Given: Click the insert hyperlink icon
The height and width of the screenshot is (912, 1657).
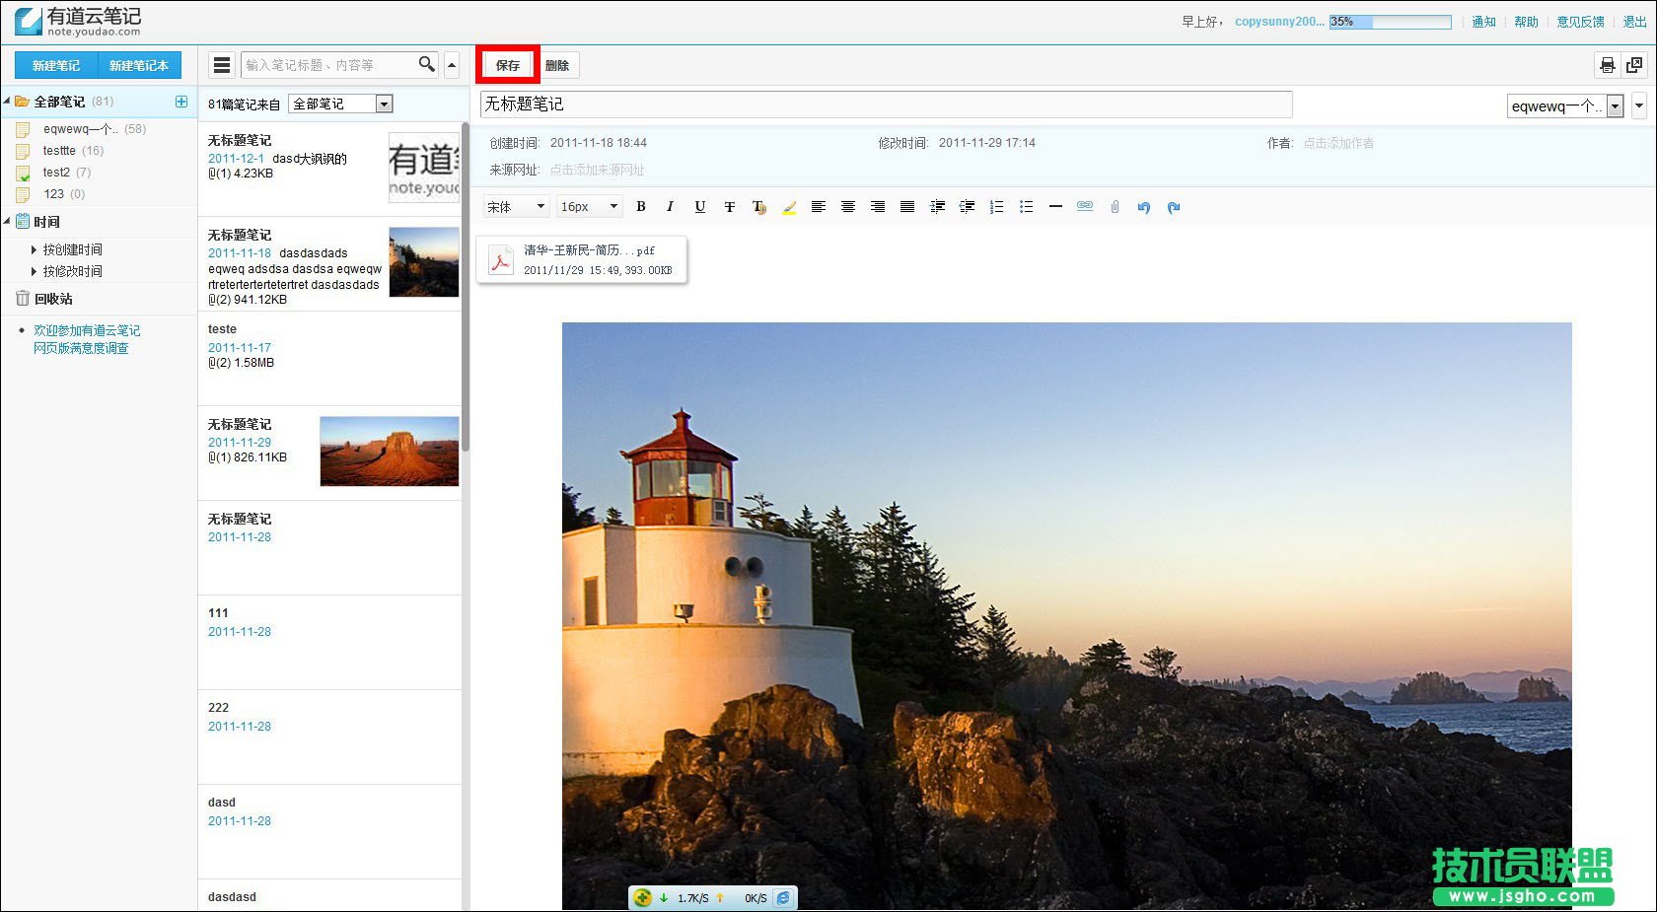Looking at the screenshot, I should [x=1085, y=207].
